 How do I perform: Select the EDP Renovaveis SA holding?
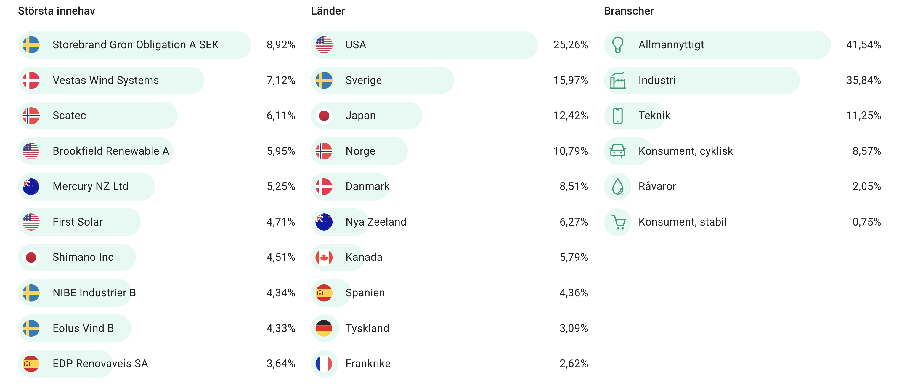click(x=100, y=364)
